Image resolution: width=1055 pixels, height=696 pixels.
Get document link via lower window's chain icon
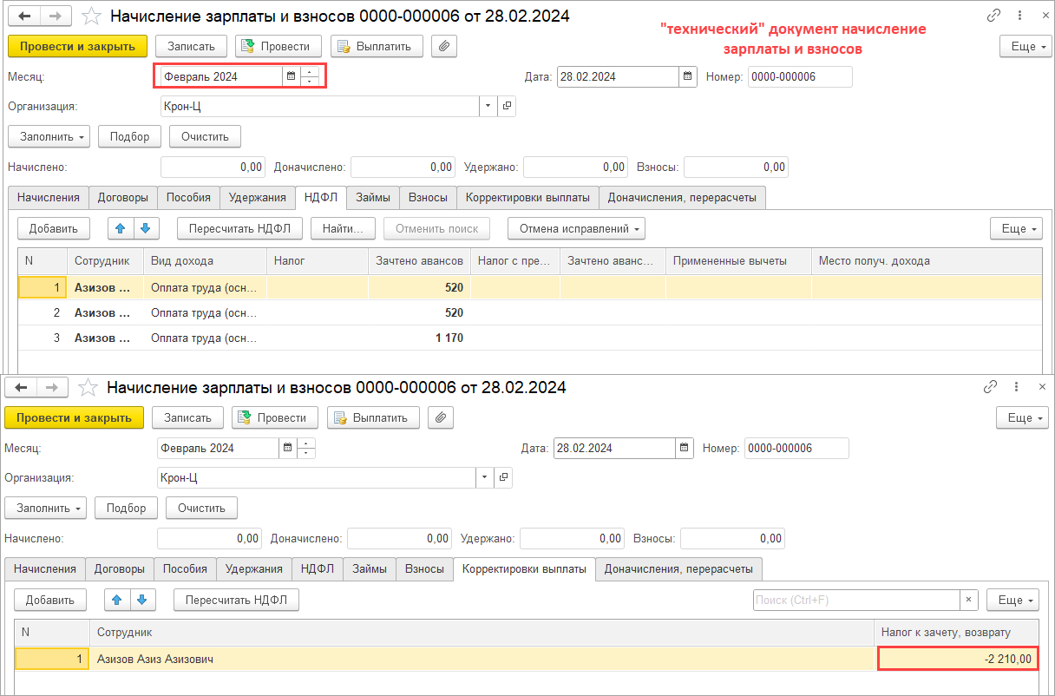(990, 388)
